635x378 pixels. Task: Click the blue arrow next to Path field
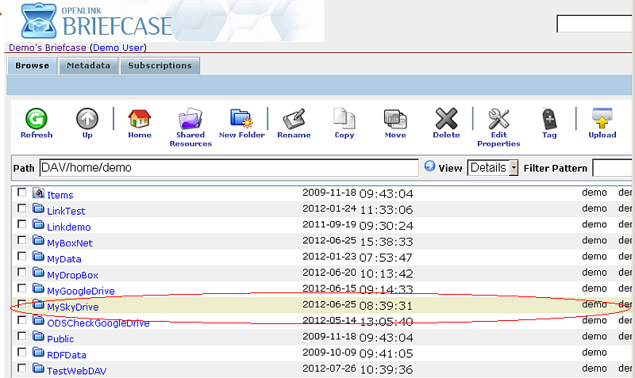[x=429, y=166]
